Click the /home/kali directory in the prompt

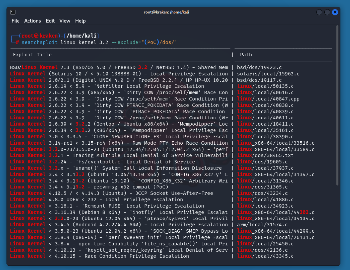82,36
